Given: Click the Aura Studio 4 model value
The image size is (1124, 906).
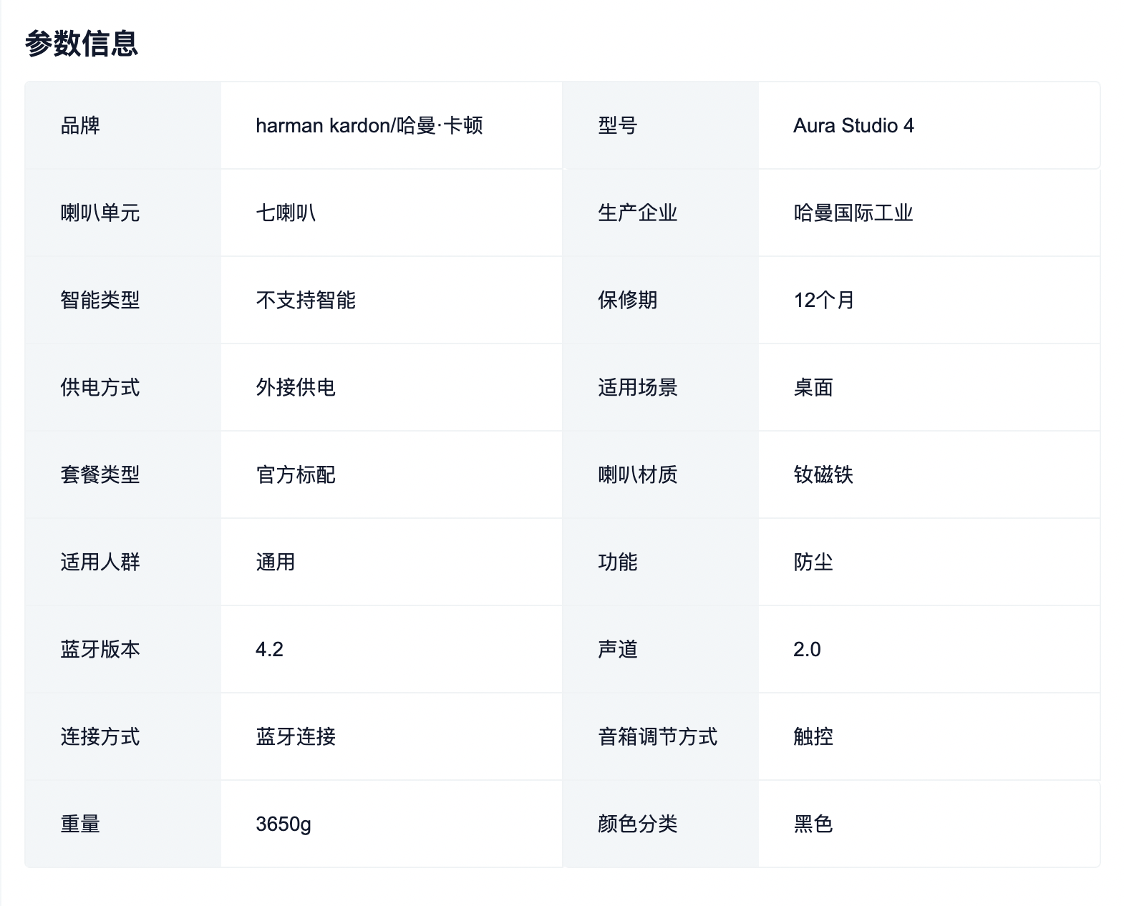Looking at the screenshot, I should point(853,126).
